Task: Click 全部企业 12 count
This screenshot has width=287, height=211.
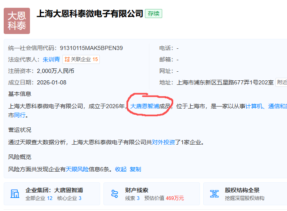Action: pos(39,198)
